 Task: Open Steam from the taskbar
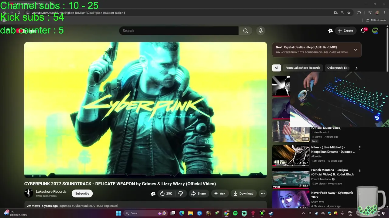(x=271, y=213)
